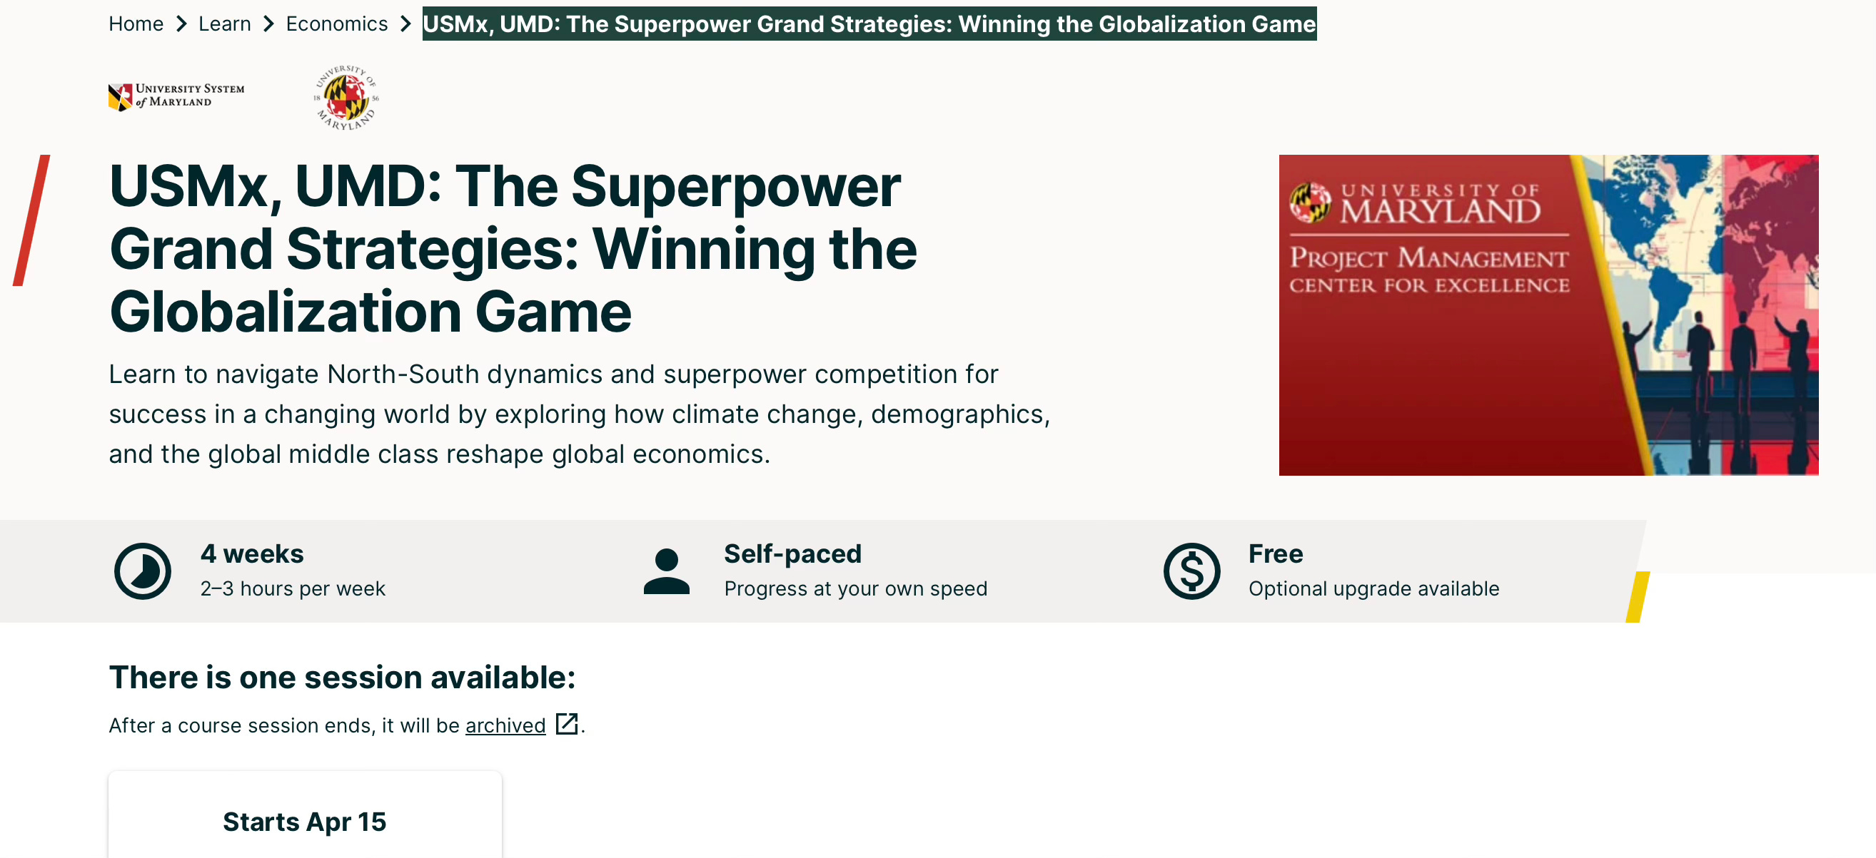Go to Home breadcrumb link
This screenshot has height=858, width=1876.
[136, 24]
